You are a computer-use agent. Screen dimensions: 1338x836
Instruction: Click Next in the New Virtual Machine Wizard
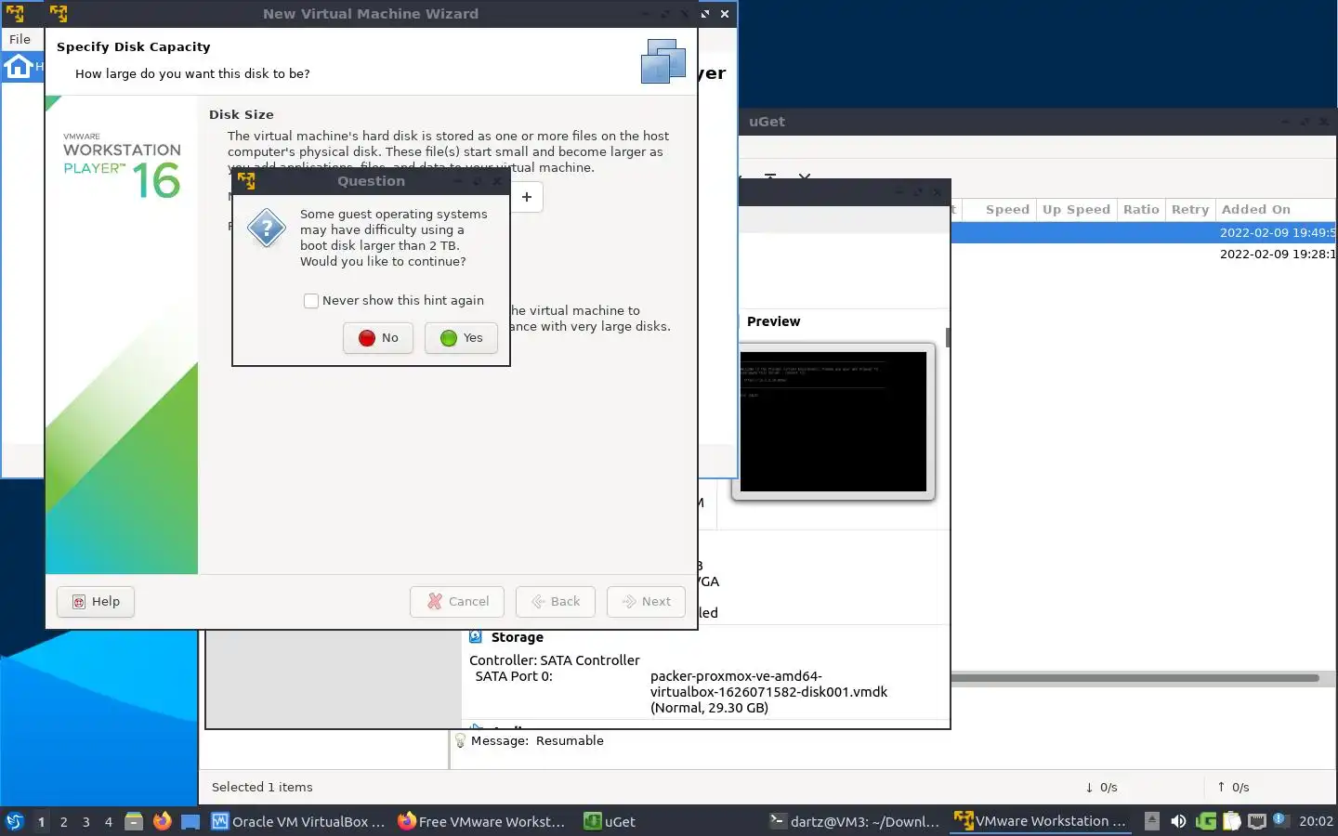tap(646, 602)
